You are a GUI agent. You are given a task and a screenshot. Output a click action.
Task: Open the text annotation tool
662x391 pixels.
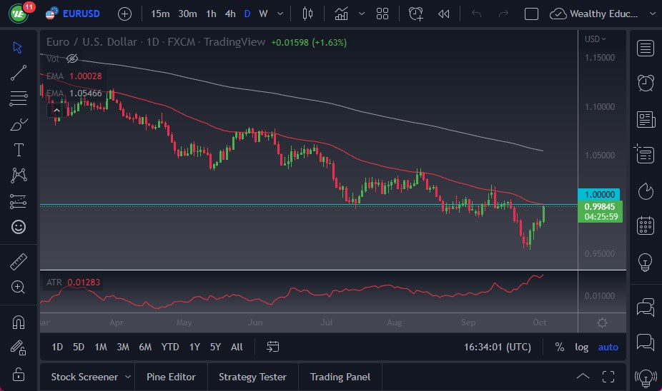coord(19,150)
